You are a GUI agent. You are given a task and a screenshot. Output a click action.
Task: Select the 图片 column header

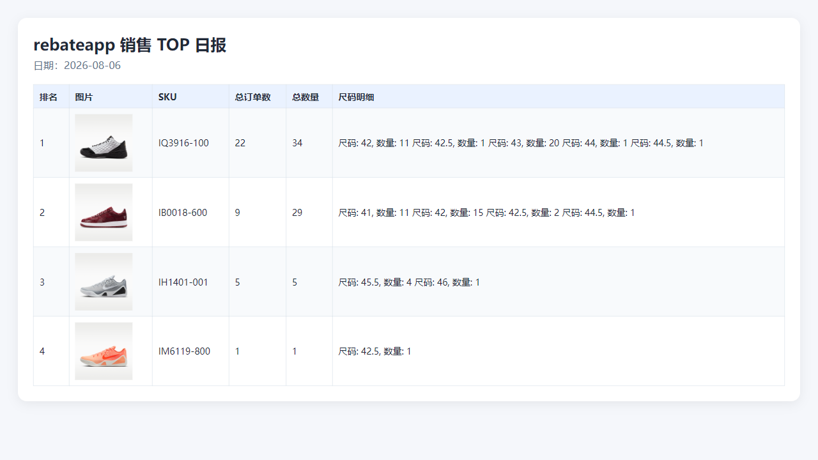(84, 97)
